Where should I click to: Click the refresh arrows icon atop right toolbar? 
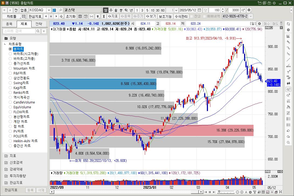(288, 24)
